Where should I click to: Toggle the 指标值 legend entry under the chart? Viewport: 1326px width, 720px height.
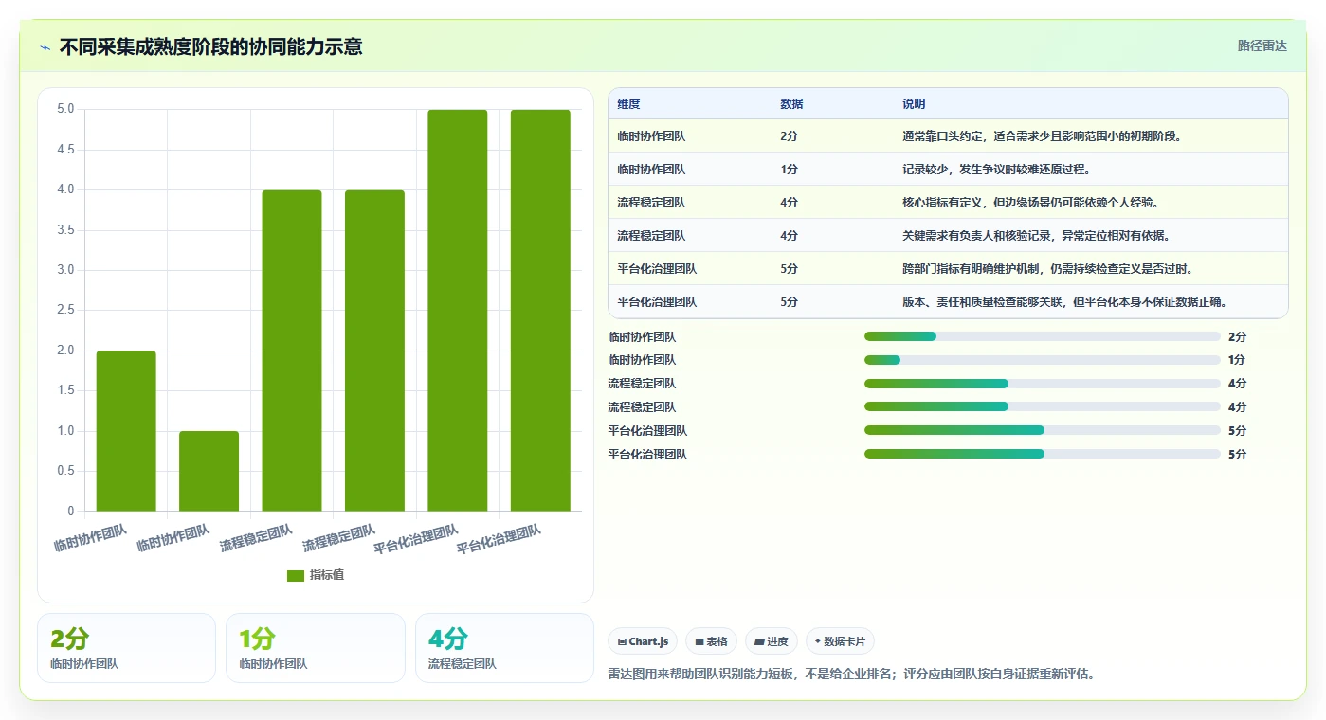(316, 575)
